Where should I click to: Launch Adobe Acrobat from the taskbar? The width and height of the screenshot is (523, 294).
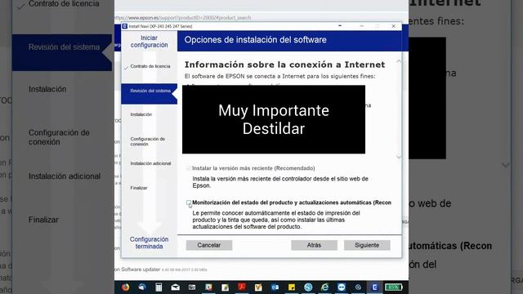point(242,287)
